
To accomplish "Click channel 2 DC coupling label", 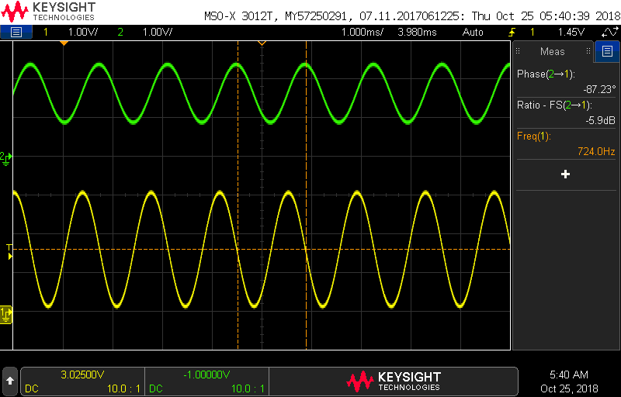I will coord(156,388).
